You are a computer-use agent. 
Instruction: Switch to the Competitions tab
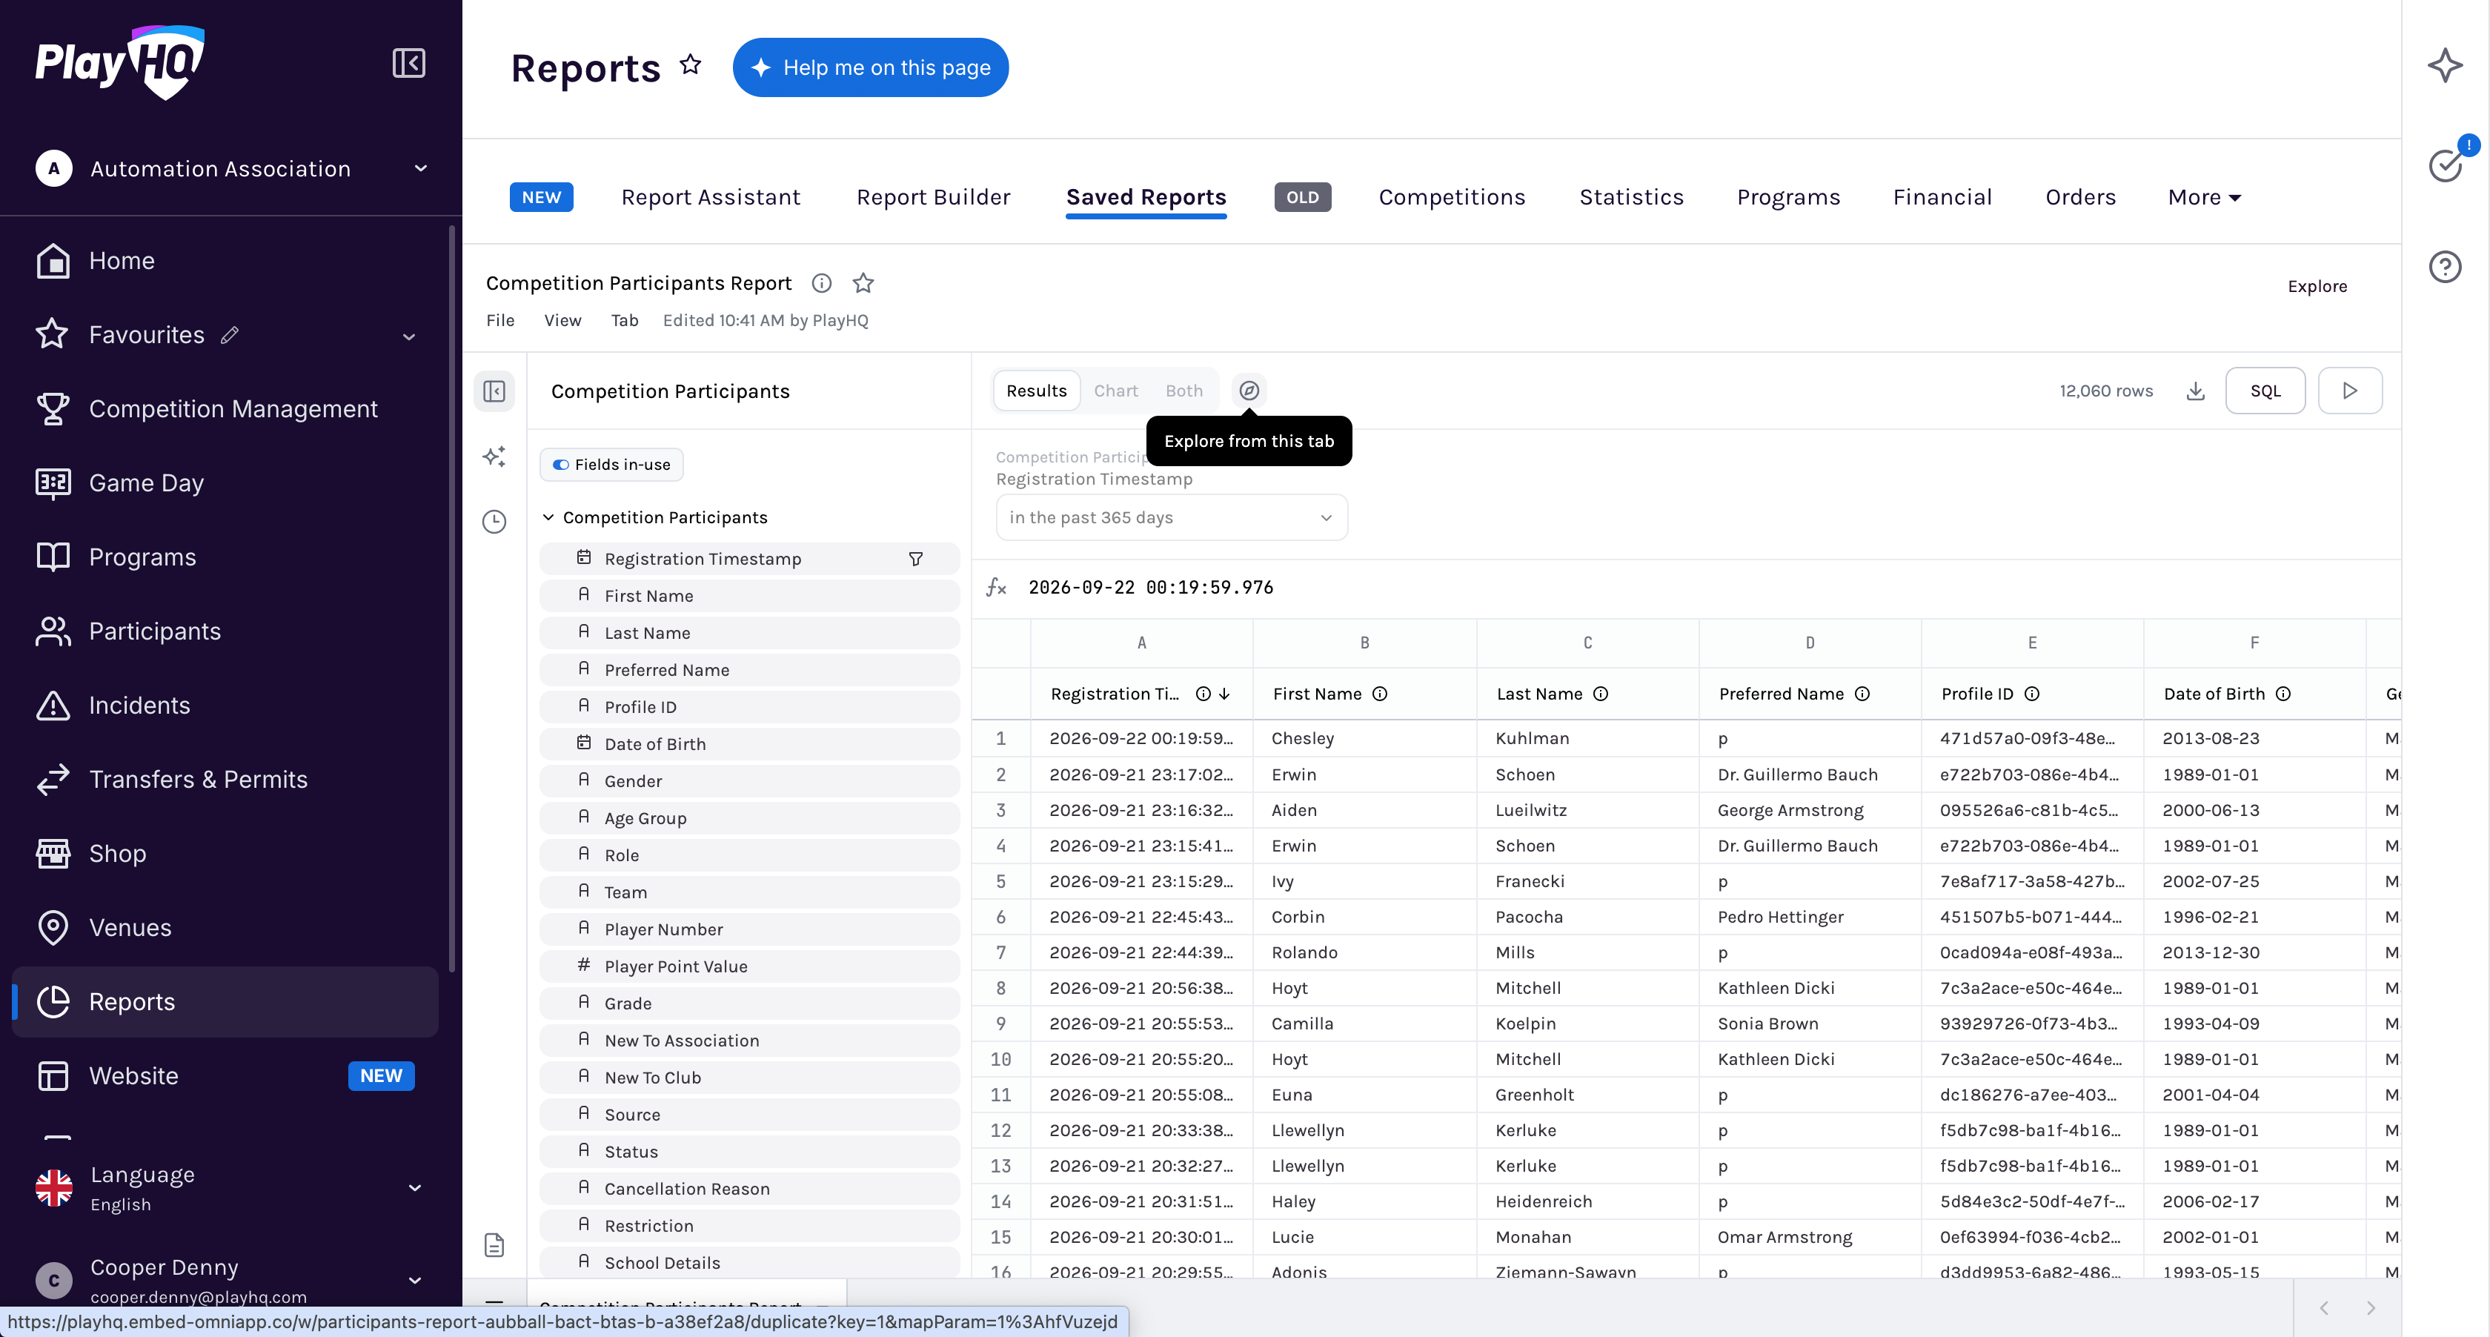[1452, 197]
